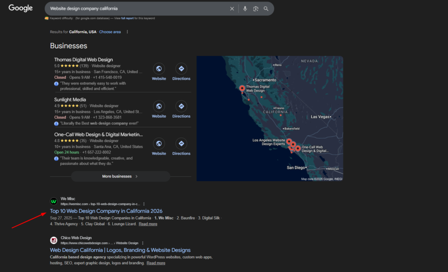
Task: Click the Directions icon for Thomas Digital
Action: pyautogui.click(x=181, y=69)
